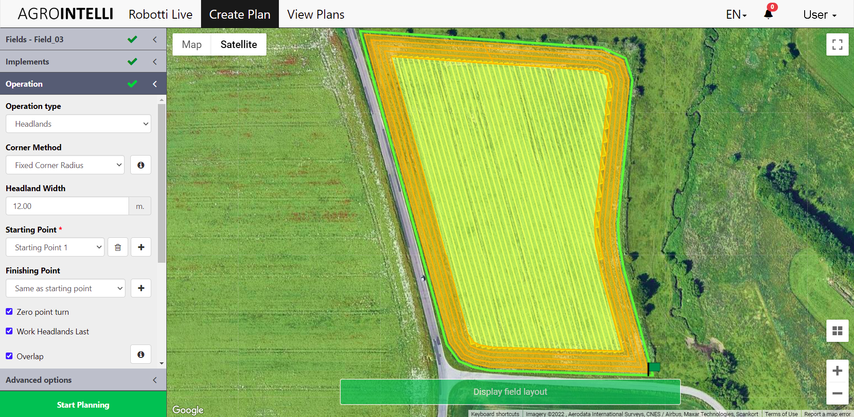Uncheck Work Headlands Last
Screen dimensions: 854x417
pyautogui.click(x=9, y=331)
